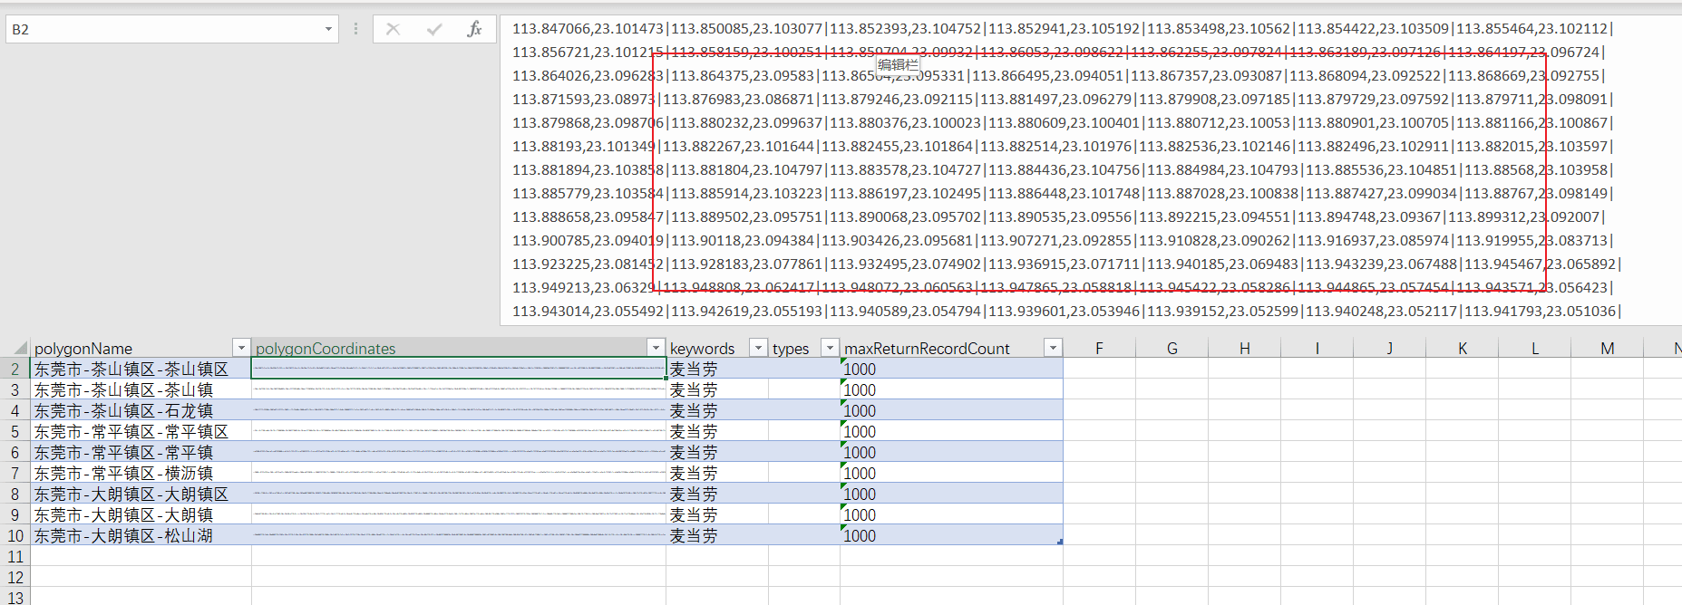Select row 10 via its row header

(x=15, y=535)
